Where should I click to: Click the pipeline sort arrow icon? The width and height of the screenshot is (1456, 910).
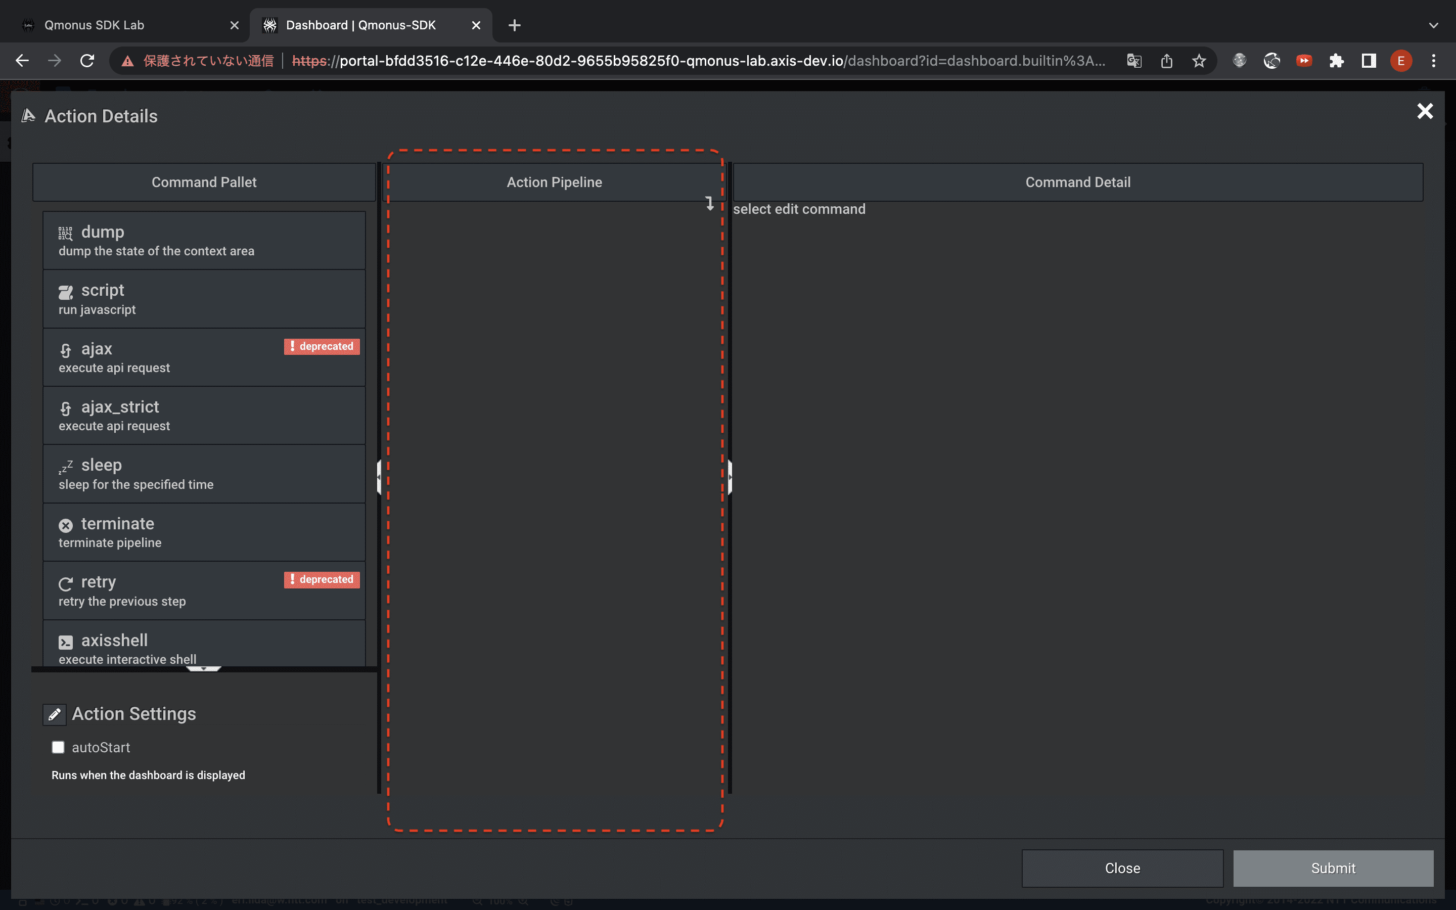[710, 203]
